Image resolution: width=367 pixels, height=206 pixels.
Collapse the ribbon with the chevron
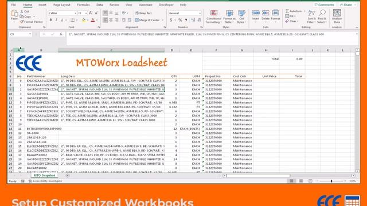pos(357,27)
